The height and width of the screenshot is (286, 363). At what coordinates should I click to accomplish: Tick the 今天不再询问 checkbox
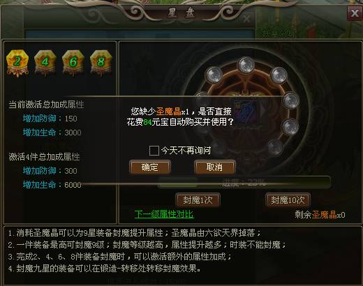click(x=154, y=151)
